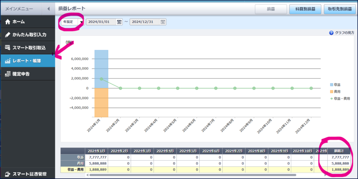This screenshot has height=179, width=358.
Task: Click the スマート証憑管理 folder icon
Action: click(8, 174)
